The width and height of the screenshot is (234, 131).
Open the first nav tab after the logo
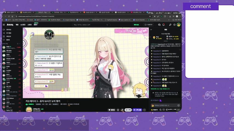click(x=17, y=25)
